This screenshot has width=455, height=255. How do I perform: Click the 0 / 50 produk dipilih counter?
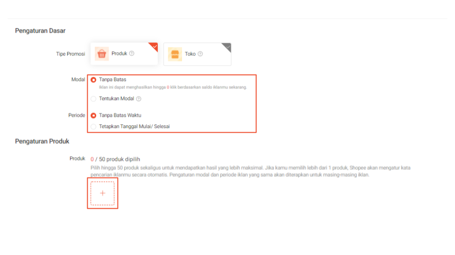[x=115, y=159]
